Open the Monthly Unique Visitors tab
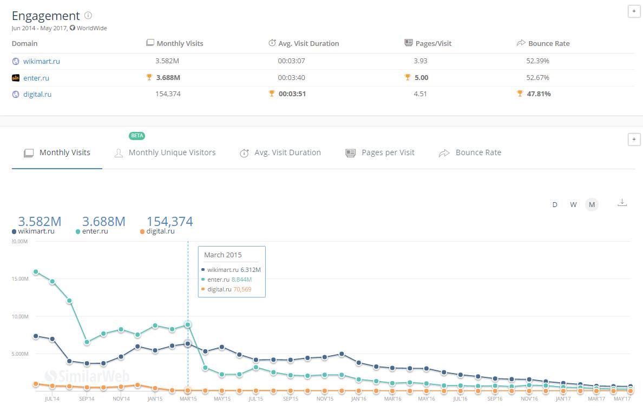643x406 pixels. click(172, 152)
